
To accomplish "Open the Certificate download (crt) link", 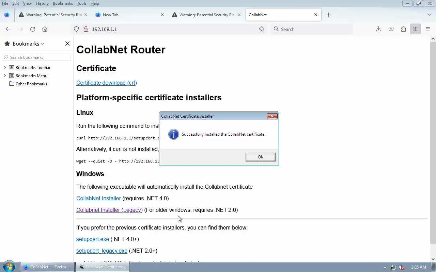I will point(107,83).
